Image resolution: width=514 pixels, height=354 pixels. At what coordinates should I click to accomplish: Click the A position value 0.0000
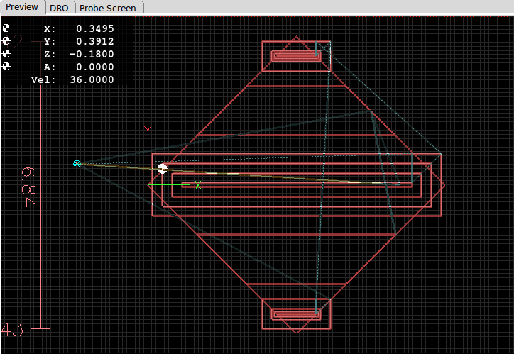tap(94, 67)
